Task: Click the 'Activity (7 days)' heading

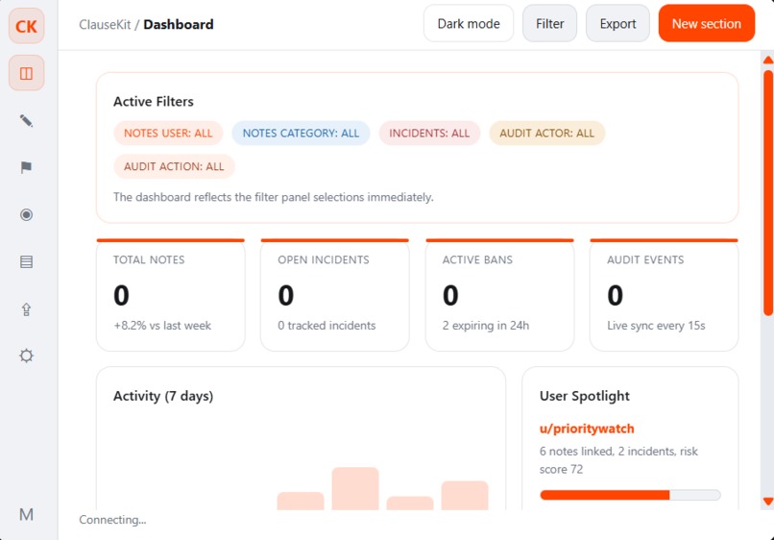Action: point(163,396)
